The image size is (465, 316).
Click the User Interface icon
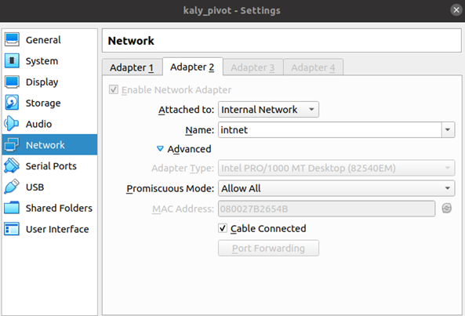12,229
